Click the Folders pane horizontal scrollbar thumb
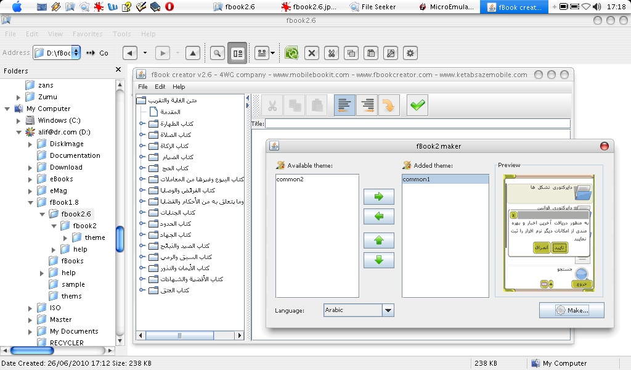The image size is (631, 370). pyautogui.click(x=32, y=350)
